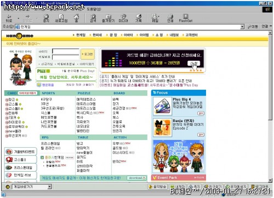Click the Hangame logo
This screenshot has width=274, height=198.
(20, 36)
